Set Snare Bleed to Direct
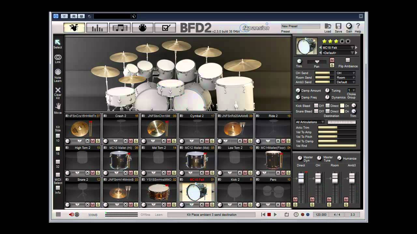 tap(327, 111)
